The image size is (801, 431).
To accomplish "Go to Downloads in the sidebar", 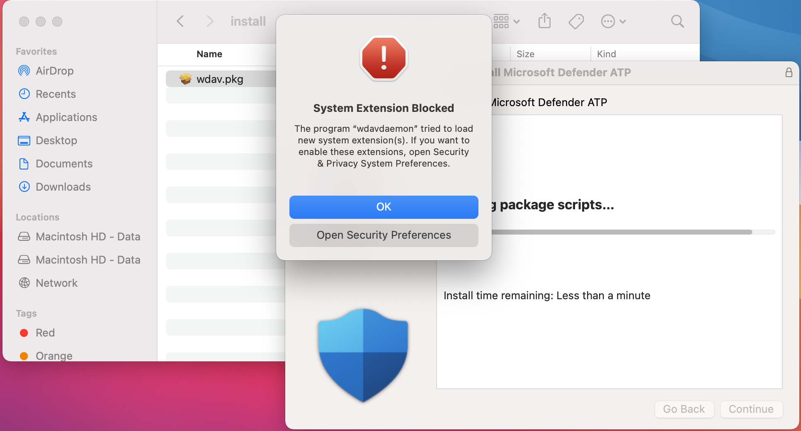I will 63,187.
